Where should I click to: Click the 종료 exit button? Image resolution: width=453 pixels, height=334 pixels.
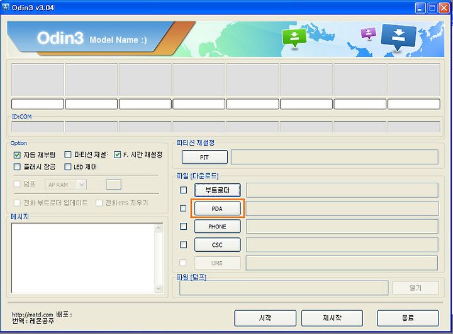408,318
